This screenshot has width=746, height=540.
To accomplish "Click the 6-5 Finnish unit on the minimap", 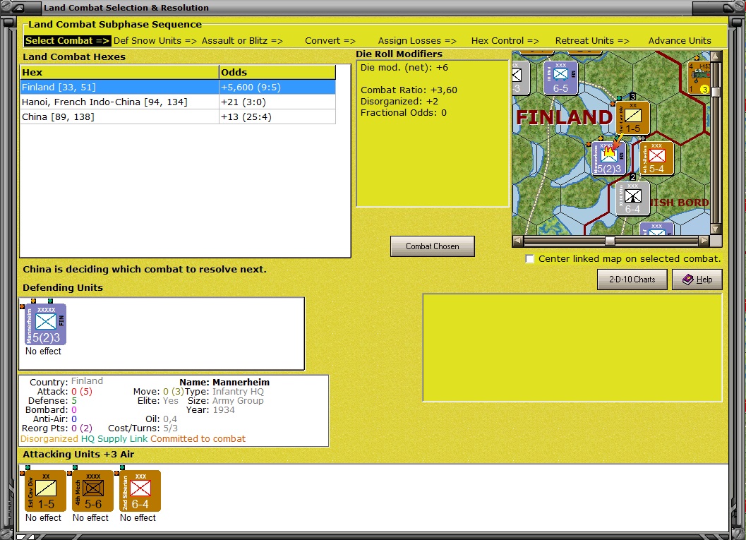I will coord(560,78).
